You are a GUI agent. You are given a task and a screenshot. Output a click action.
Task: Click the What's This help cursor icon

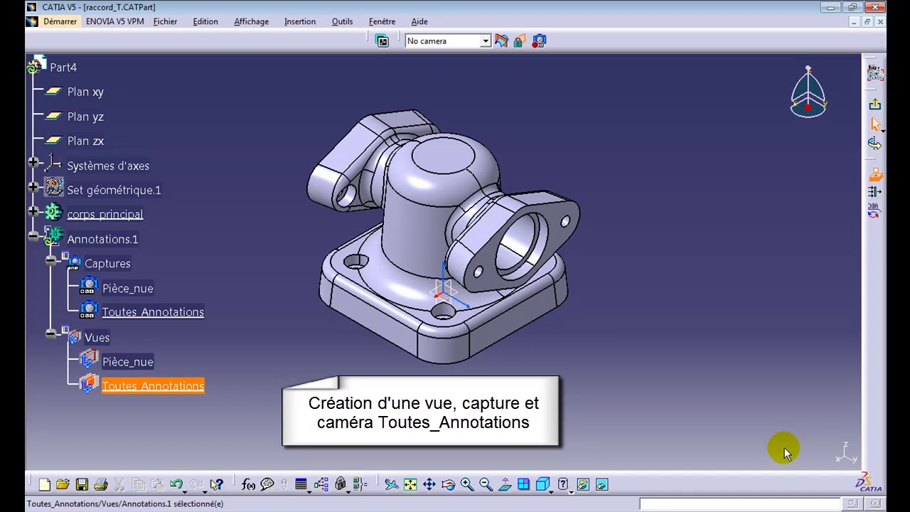click(x=216, y=484)
